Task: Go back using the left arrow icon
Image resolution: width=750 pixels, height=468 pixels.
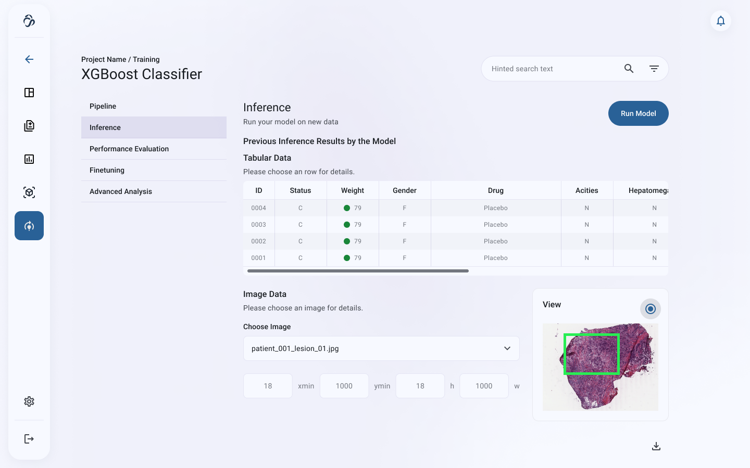Action: (x=29, y=59)
